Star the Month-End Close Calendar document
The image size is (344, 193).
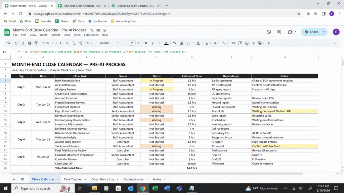[92, 30]
